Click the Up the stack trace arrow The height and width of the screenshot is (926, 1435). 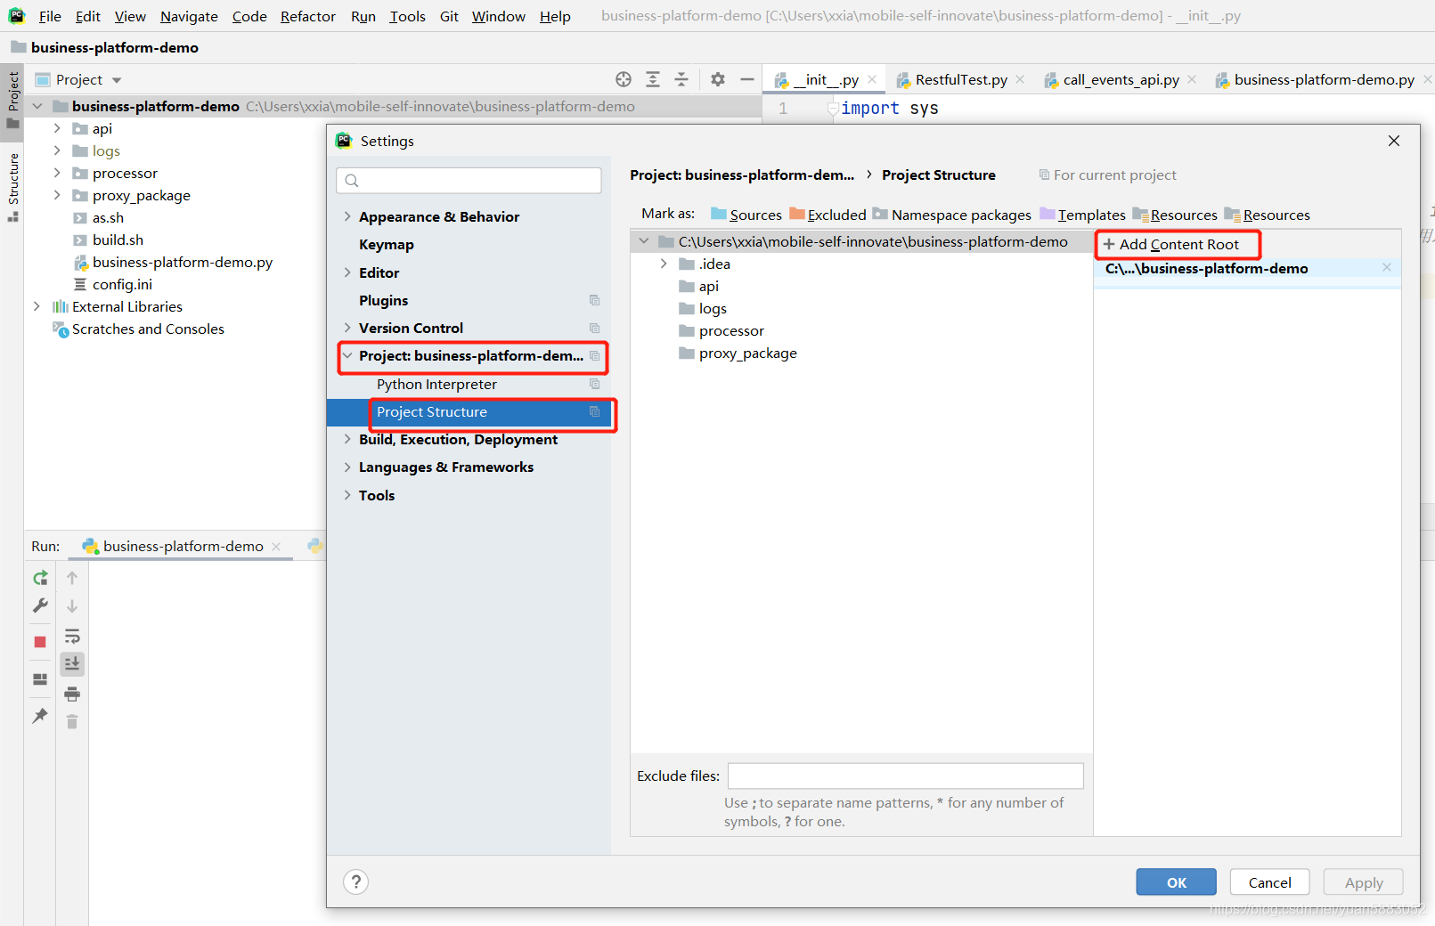pyautogui.click(x=72, y=578)
